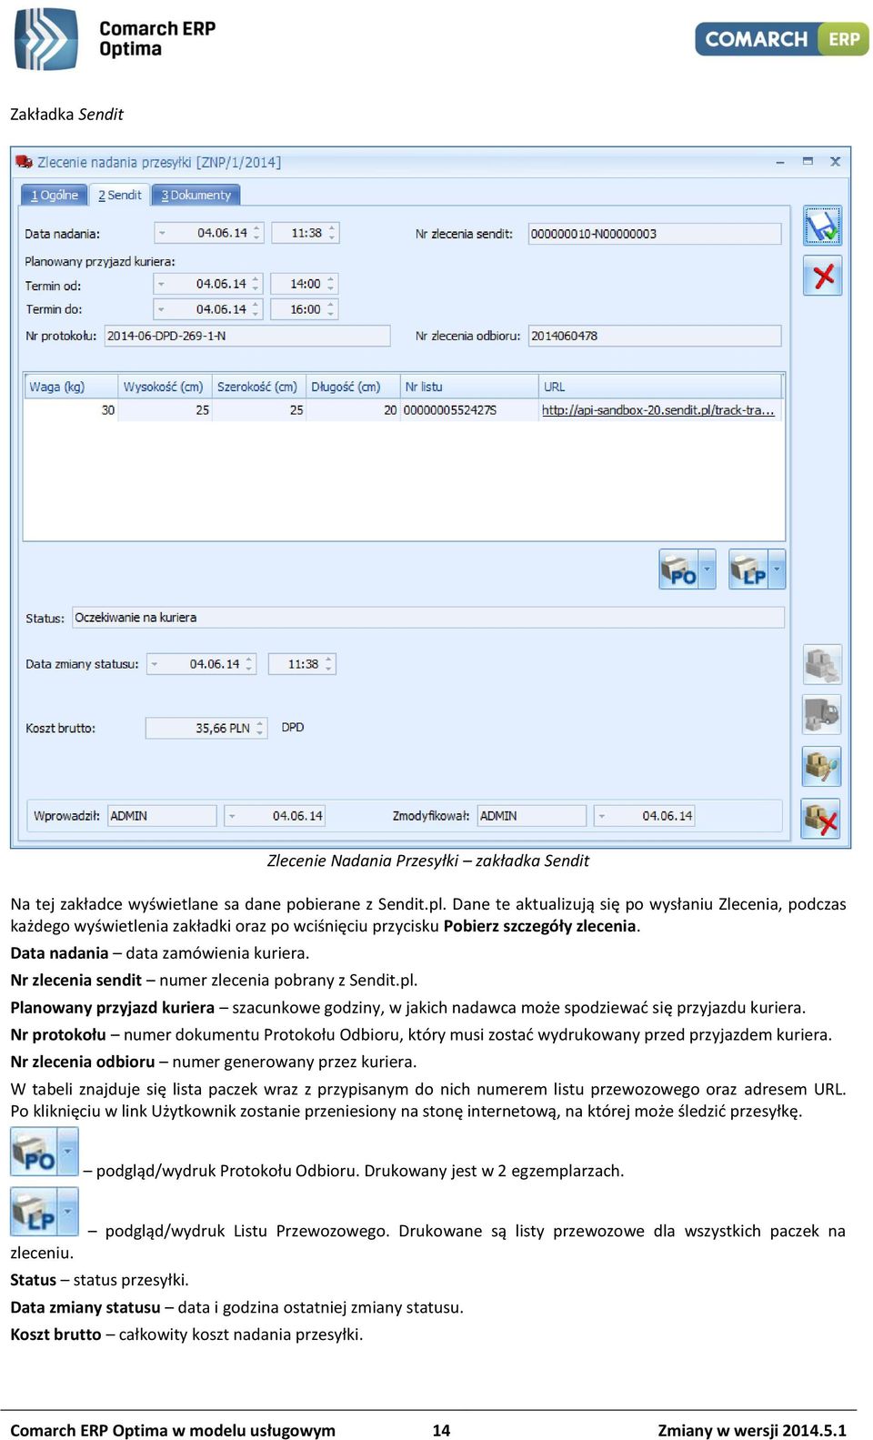Minimize the Zlecenie nadania przesyłki window
873x1440 pixels.
coord(780,162)
